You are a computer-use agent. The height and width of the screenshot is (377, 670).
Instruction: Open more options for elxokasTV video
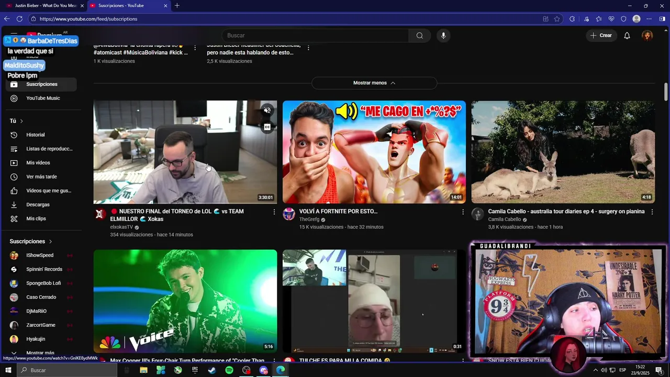(x=274, y=212)
